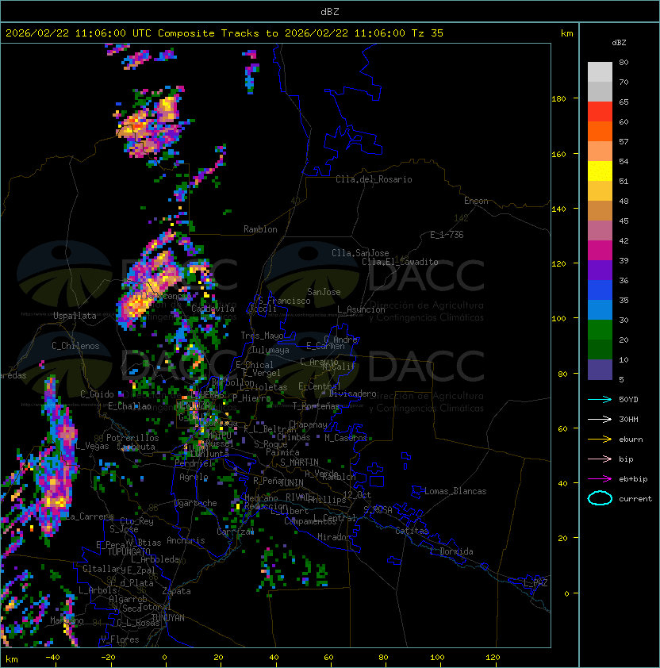
Task: Click the '30HM' legend label
Action: click(628, 419)
